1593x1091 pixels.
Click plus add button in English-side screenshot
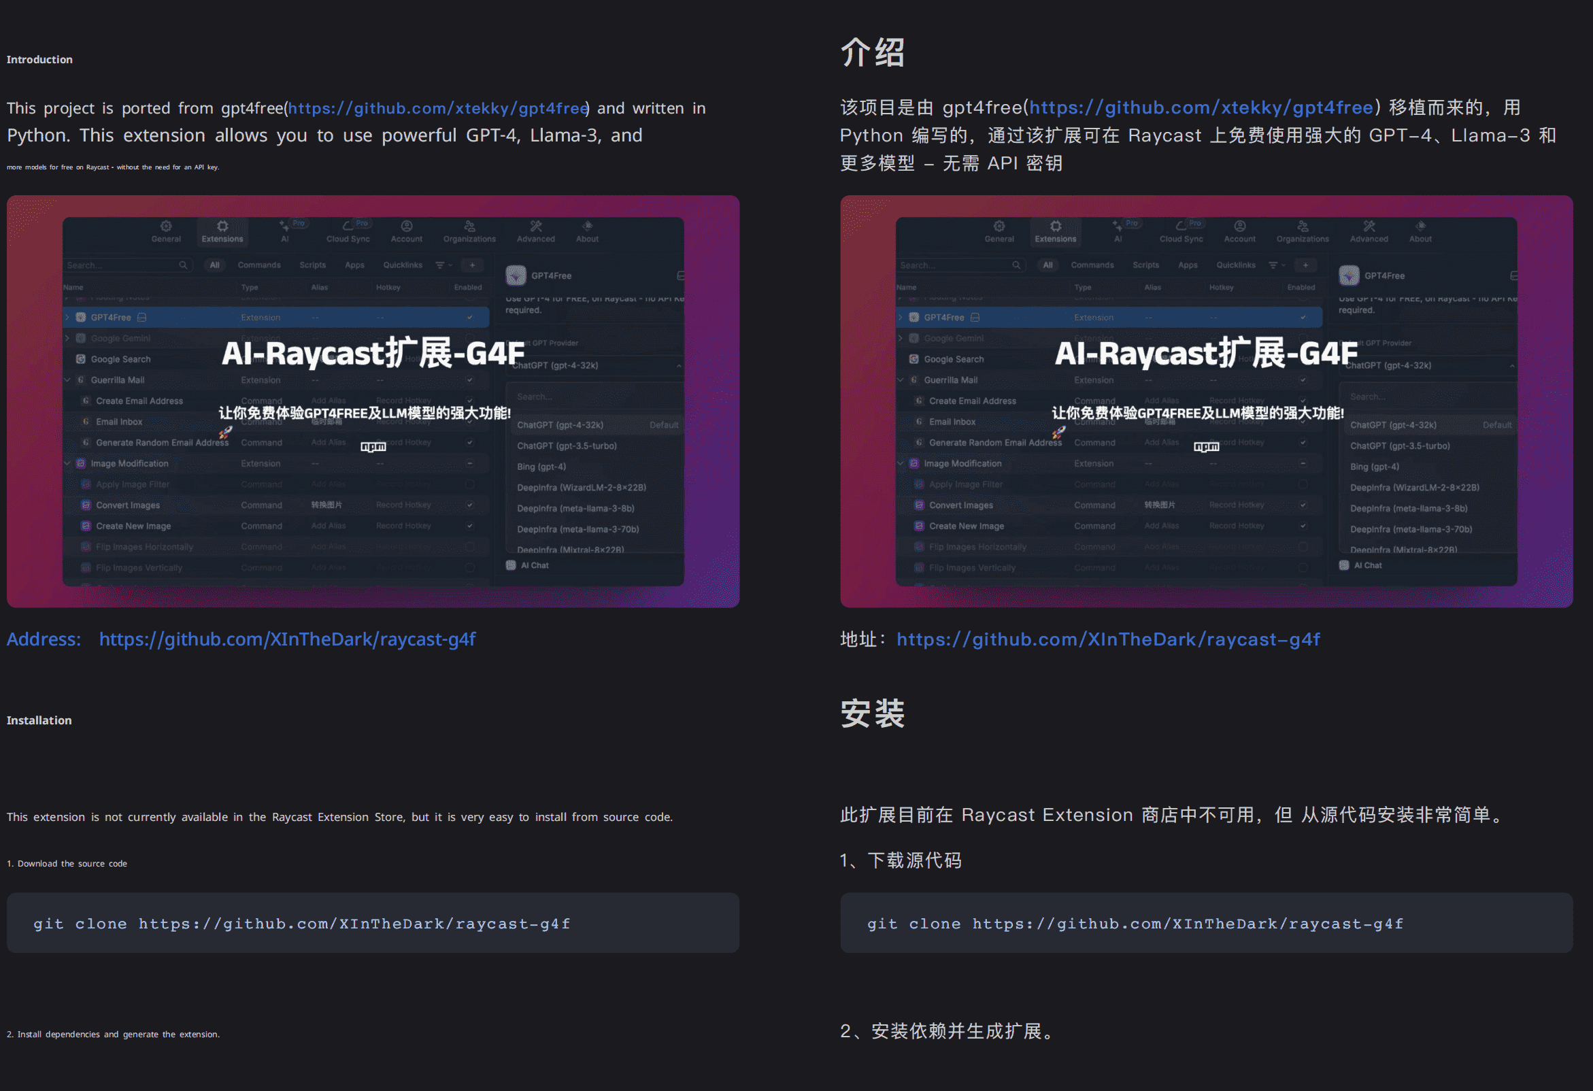click(x=472, y=265)
